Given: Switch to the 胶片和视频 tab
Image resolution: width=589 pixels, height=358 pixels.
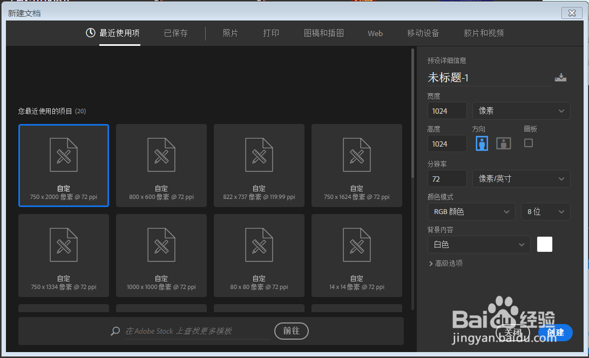Looking at the screenshot, I should (484, 33).
